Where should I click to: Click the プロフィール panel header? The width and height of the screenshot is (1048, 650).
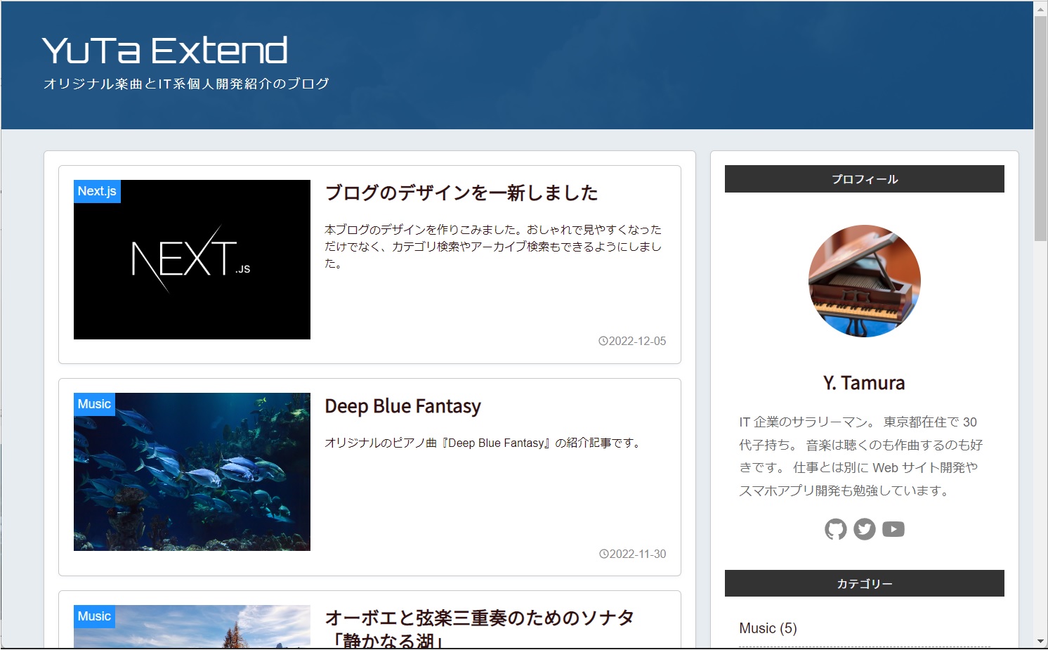(864, 178)
